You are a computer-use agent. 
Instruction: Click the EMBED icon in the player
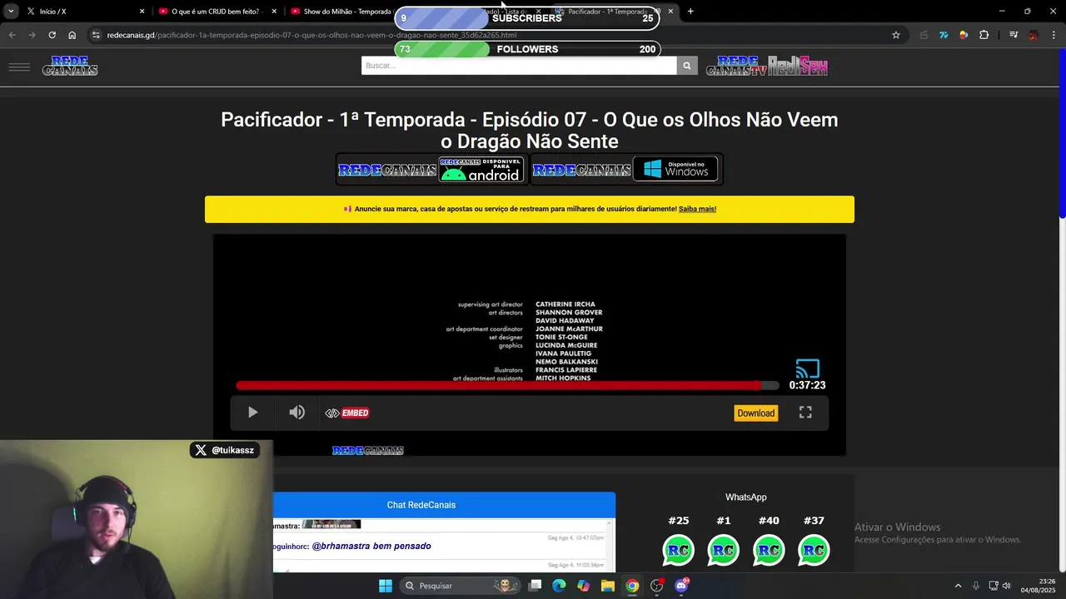pos(347,413)
